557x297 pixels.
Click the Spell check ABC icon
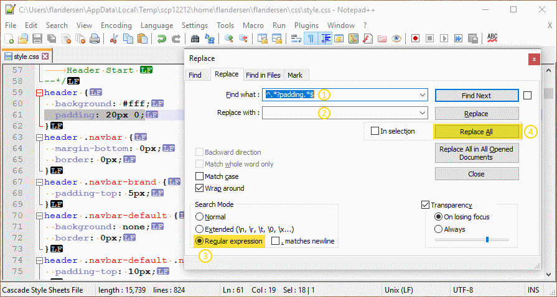(492, 39)
